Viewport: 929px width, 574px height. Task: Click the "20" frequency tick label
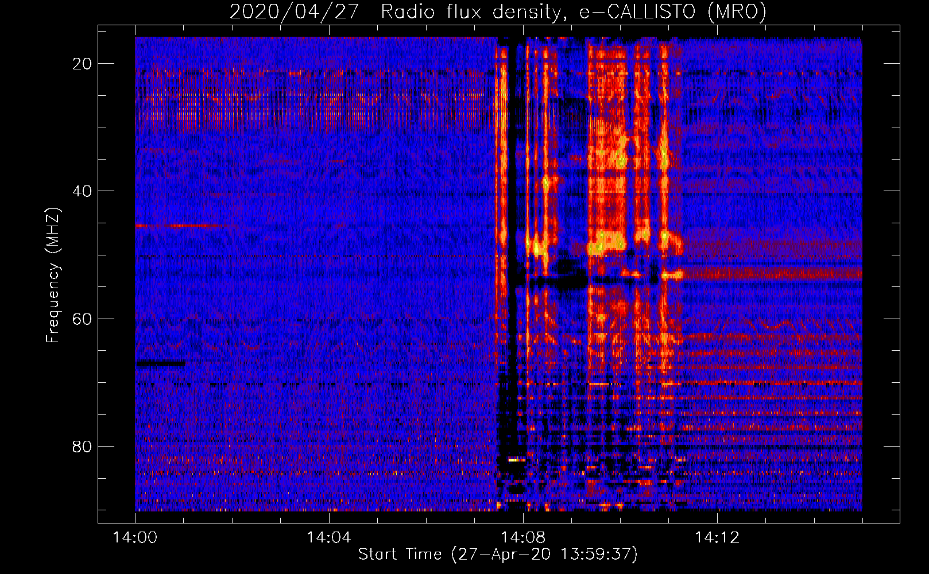pyautogui.click(x=82, y=64)
